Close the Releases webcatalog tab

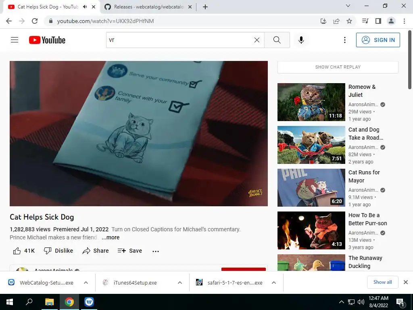pos(190,7)
